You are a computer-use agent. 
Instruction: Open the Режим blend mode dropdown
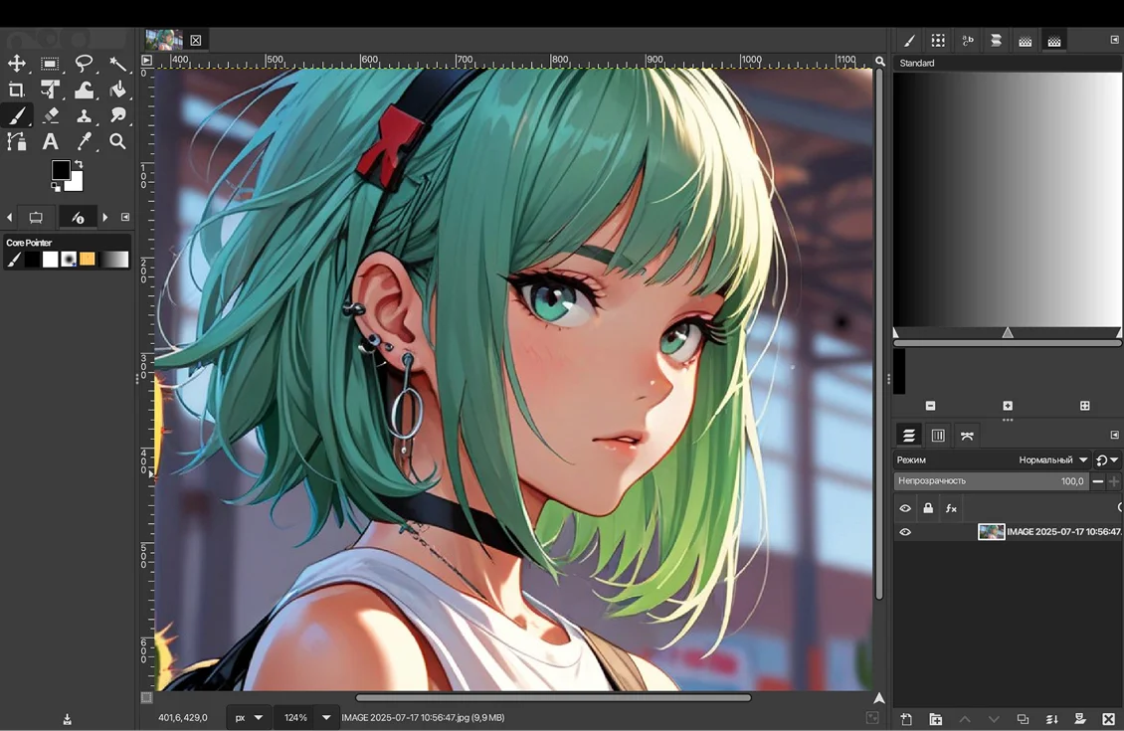point(1052,460)
